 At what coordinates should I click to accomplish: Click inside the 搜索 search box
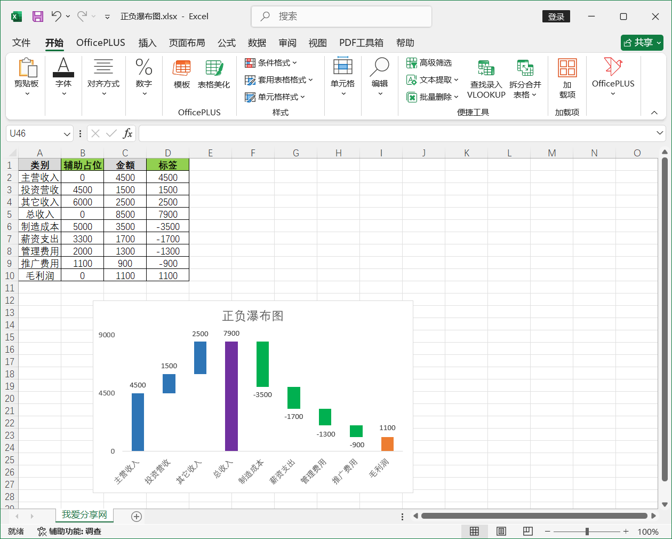(341, 17)
